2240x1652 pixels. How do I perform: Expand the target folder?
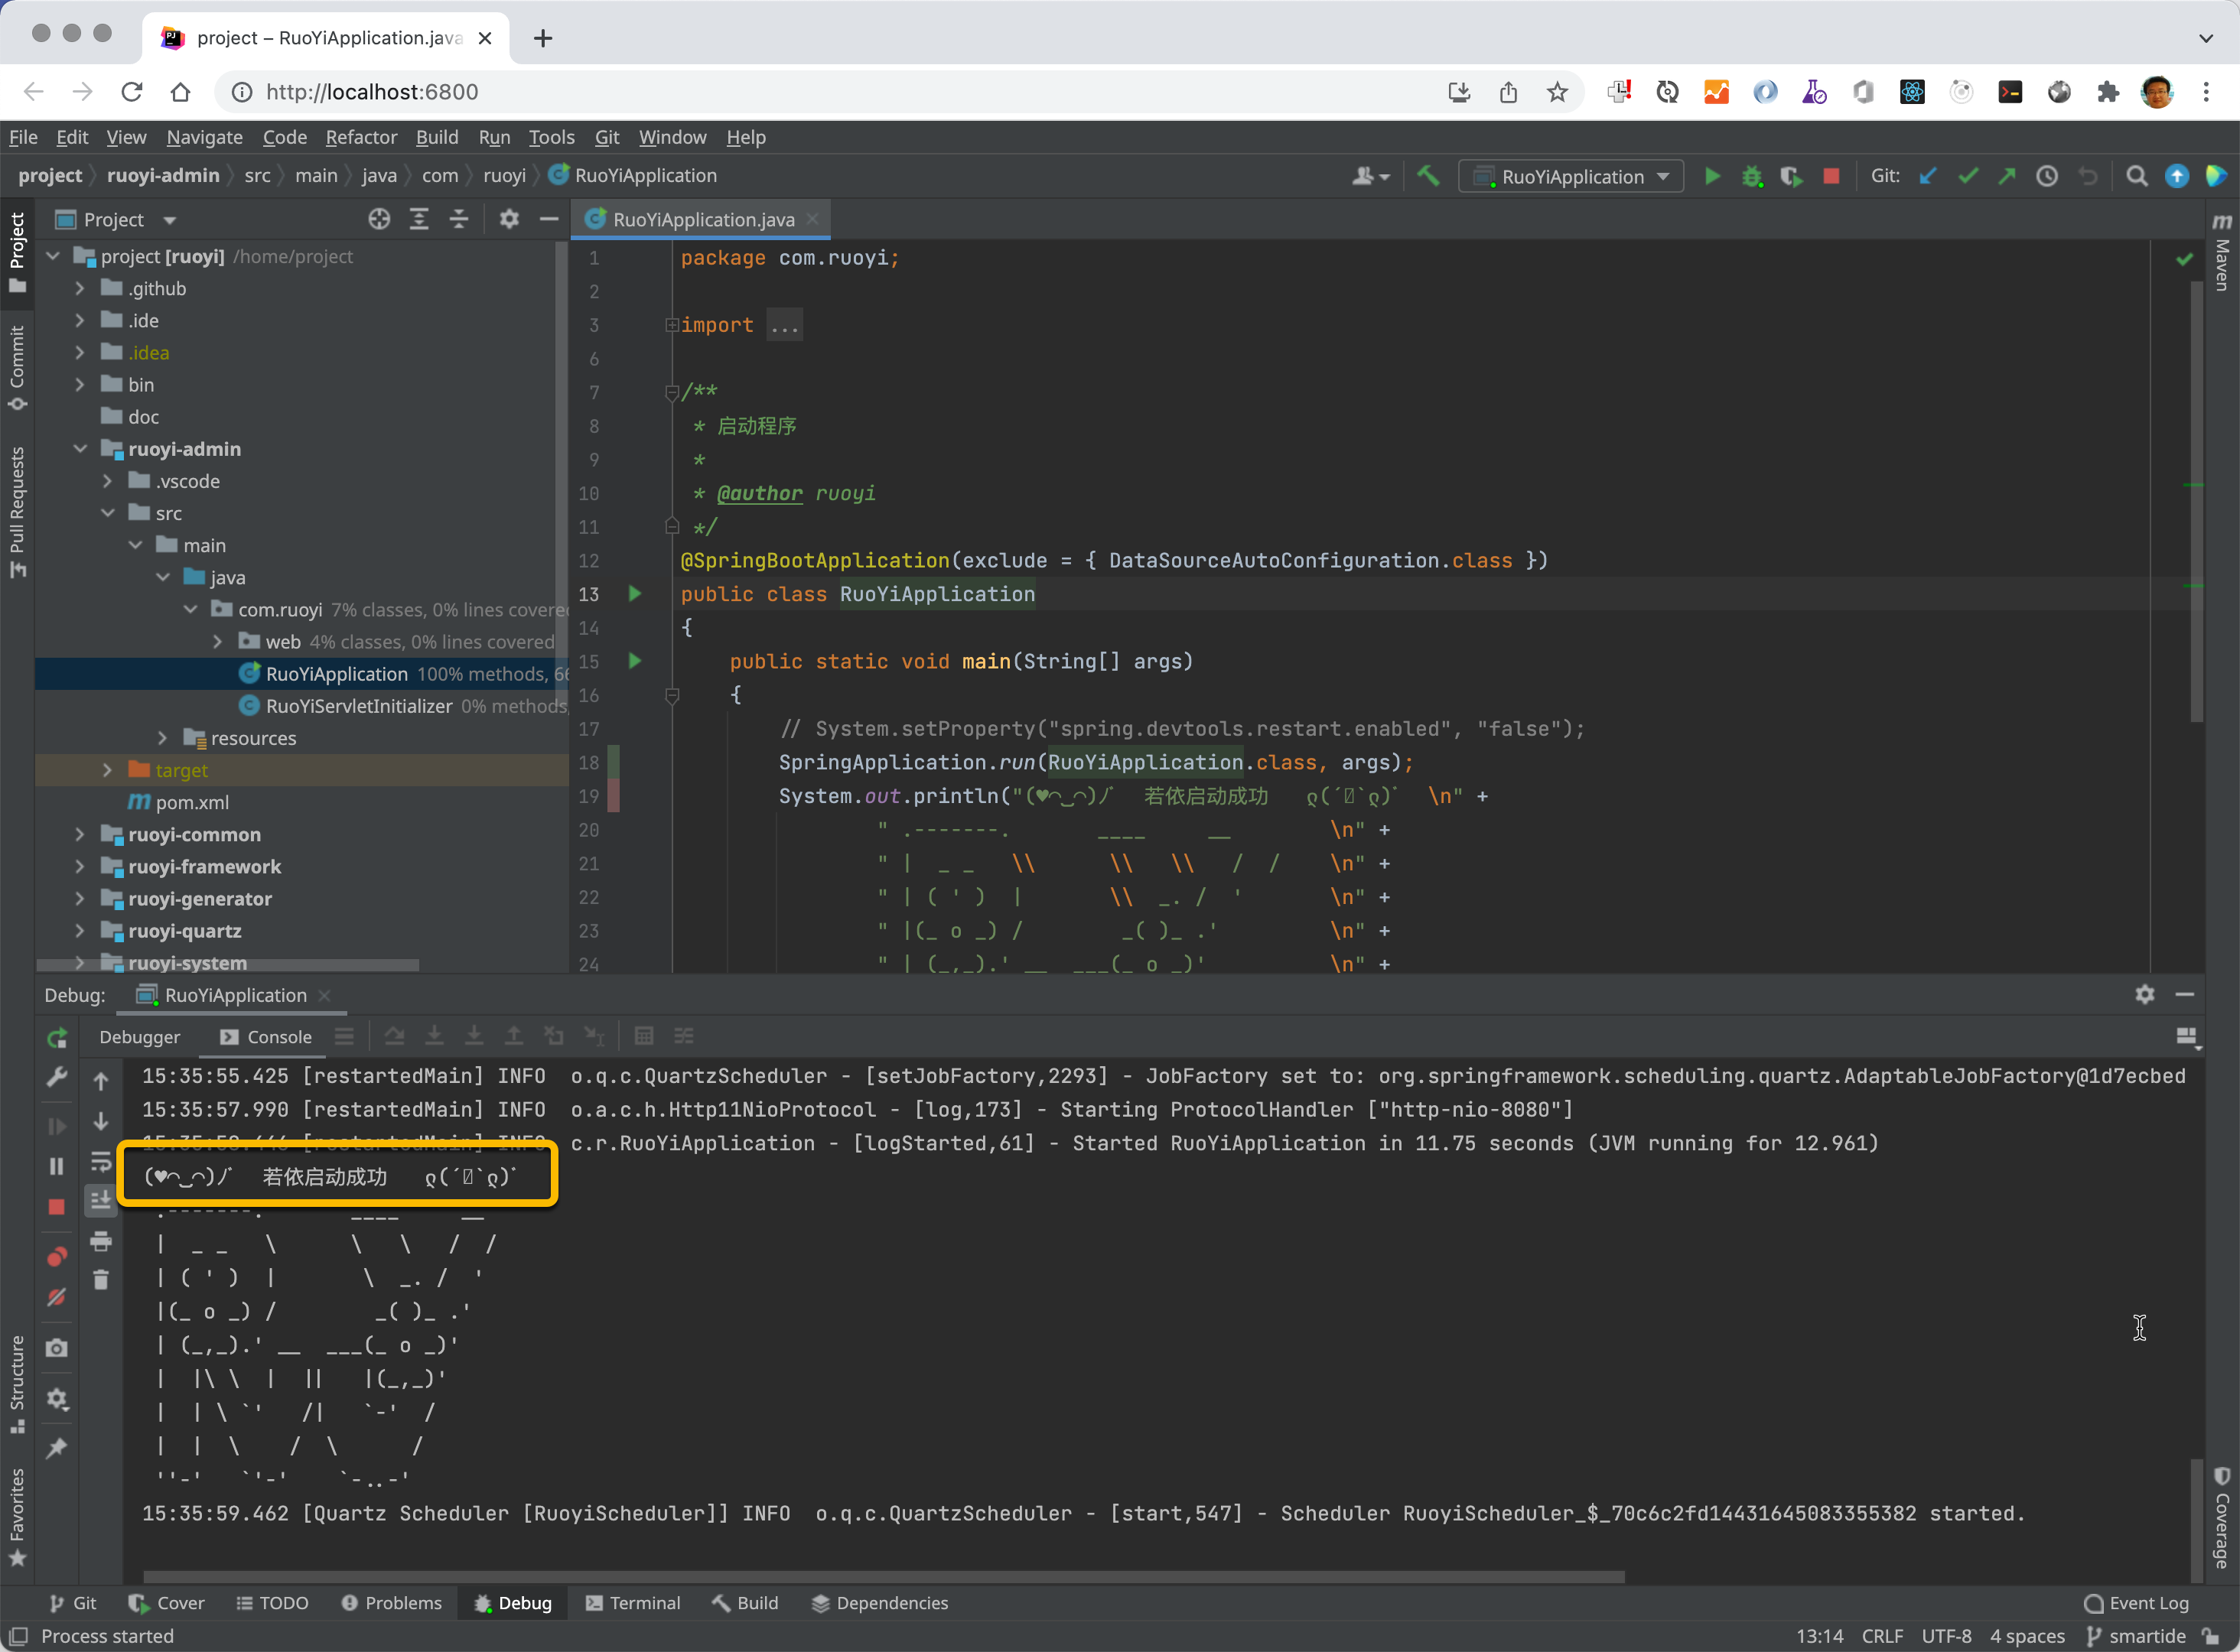click(108, 770)
